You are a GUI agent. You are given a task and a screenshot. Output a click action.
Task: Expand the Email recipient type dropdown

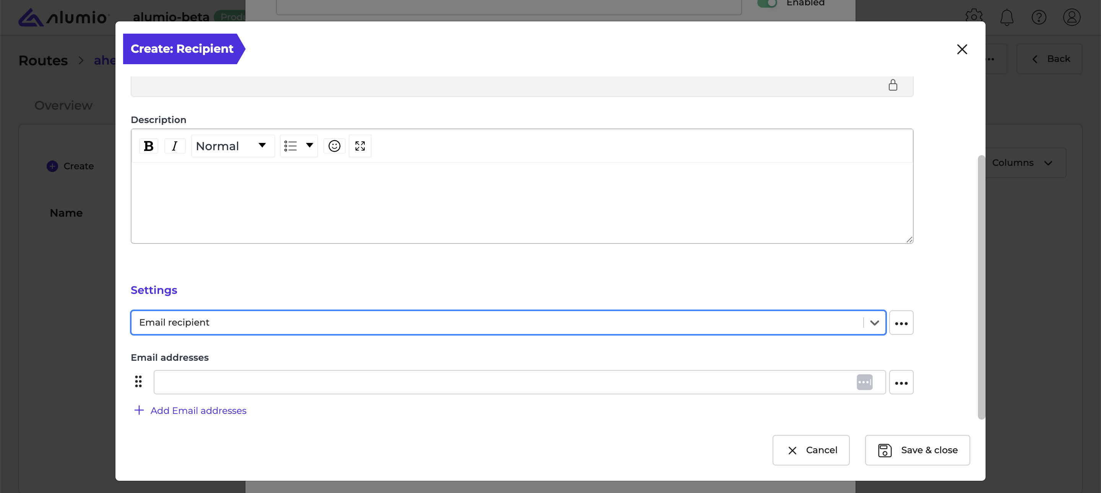[x=874, y=323]
